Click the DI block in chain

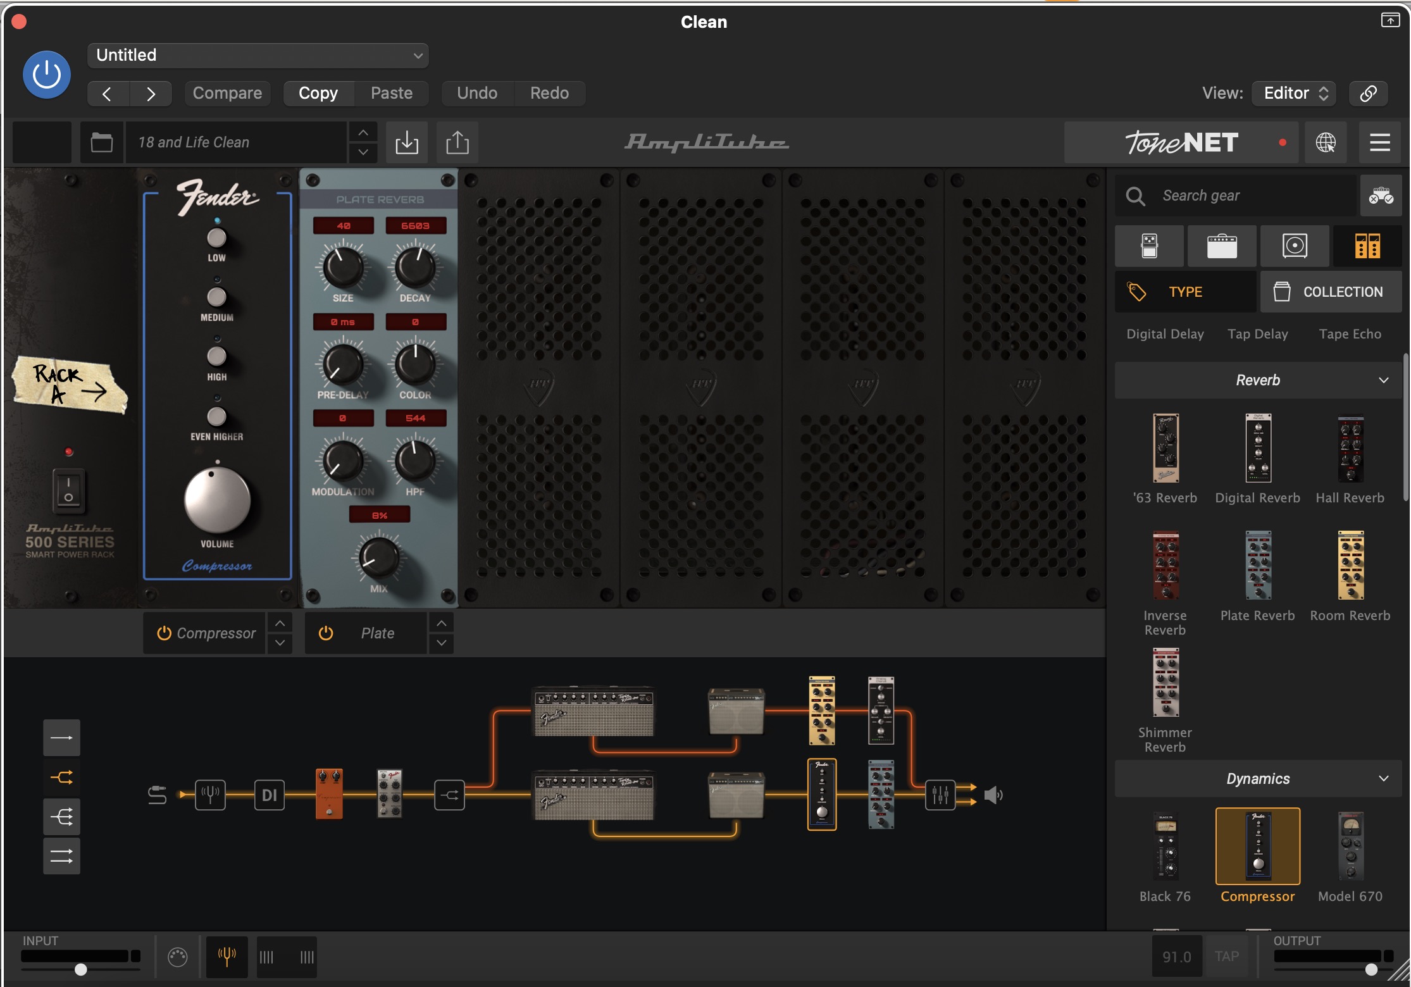(x=270, y=795)
